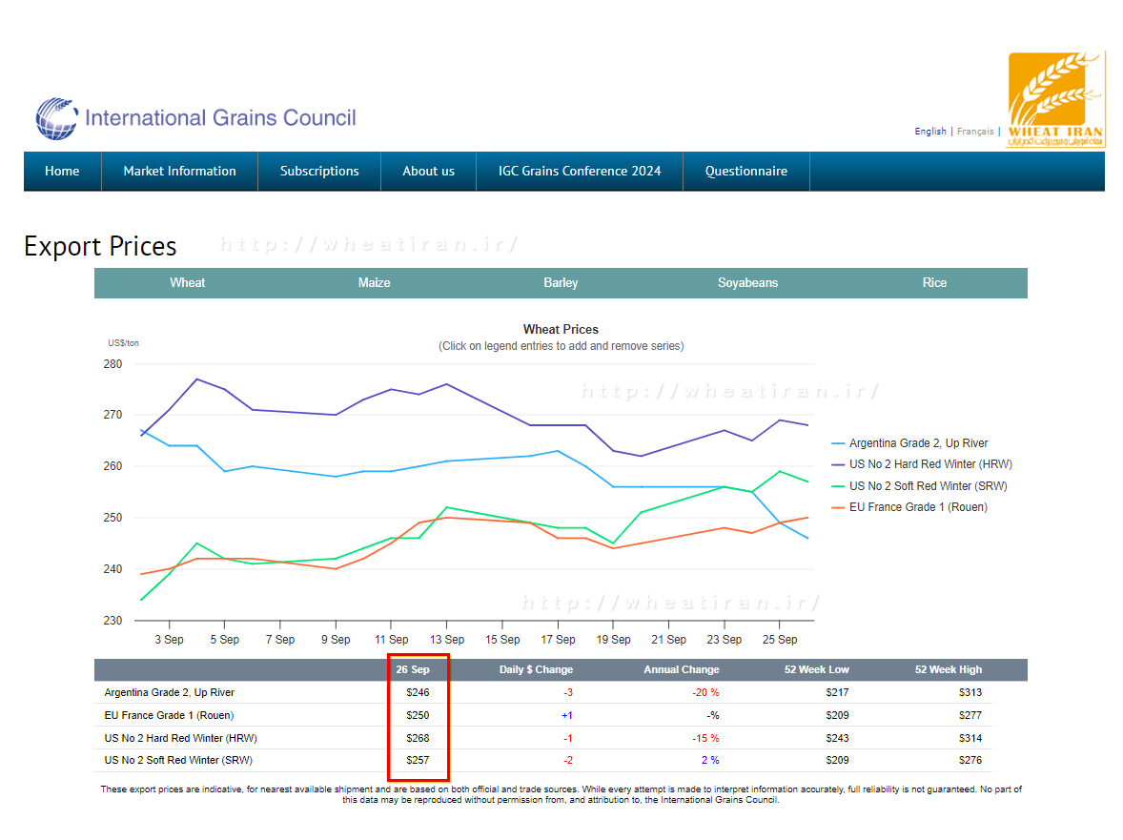
Task: Show the Rice prices tab
Action: (934, 283)
